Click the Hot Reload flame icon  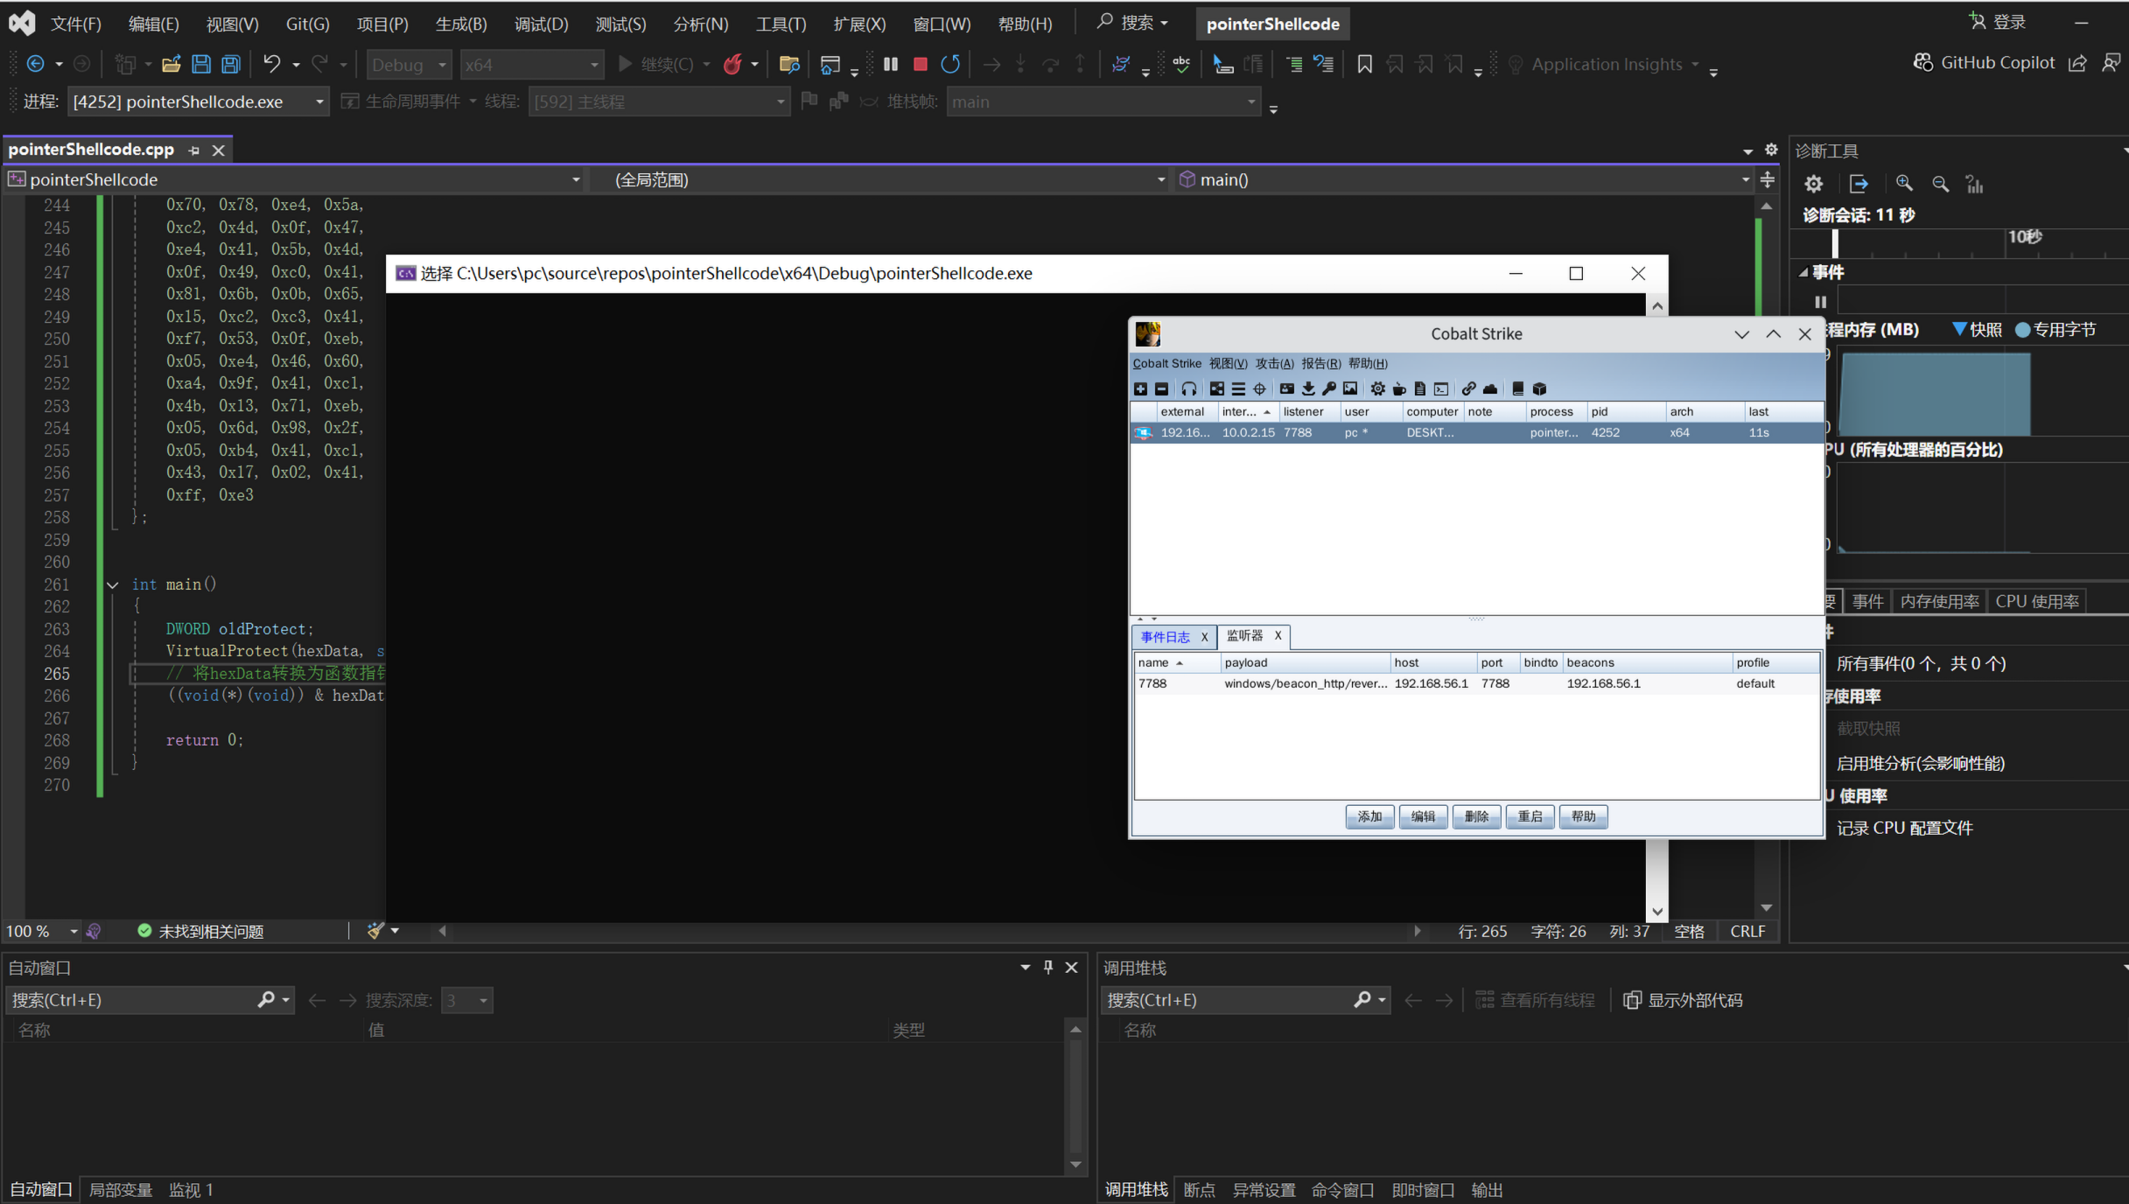(x=733, y=64)
